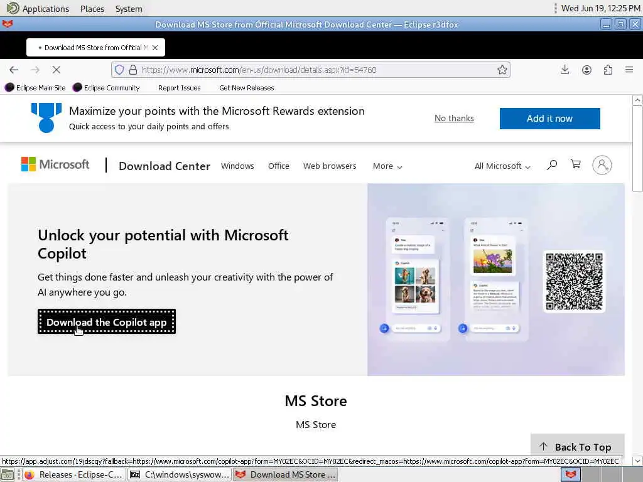
Task: Click the Microsoft Rewards medal icon
Action: click(x=46, y=118)
